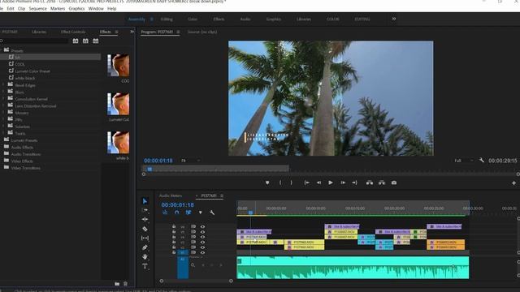Open the Audio Meters tab
520x292 pixels.
(x=171, y=195)
